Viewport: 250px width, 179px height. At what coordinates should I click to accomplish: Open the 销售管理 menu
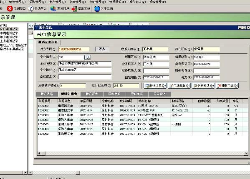pyautogui.click(x=17, y=2)
